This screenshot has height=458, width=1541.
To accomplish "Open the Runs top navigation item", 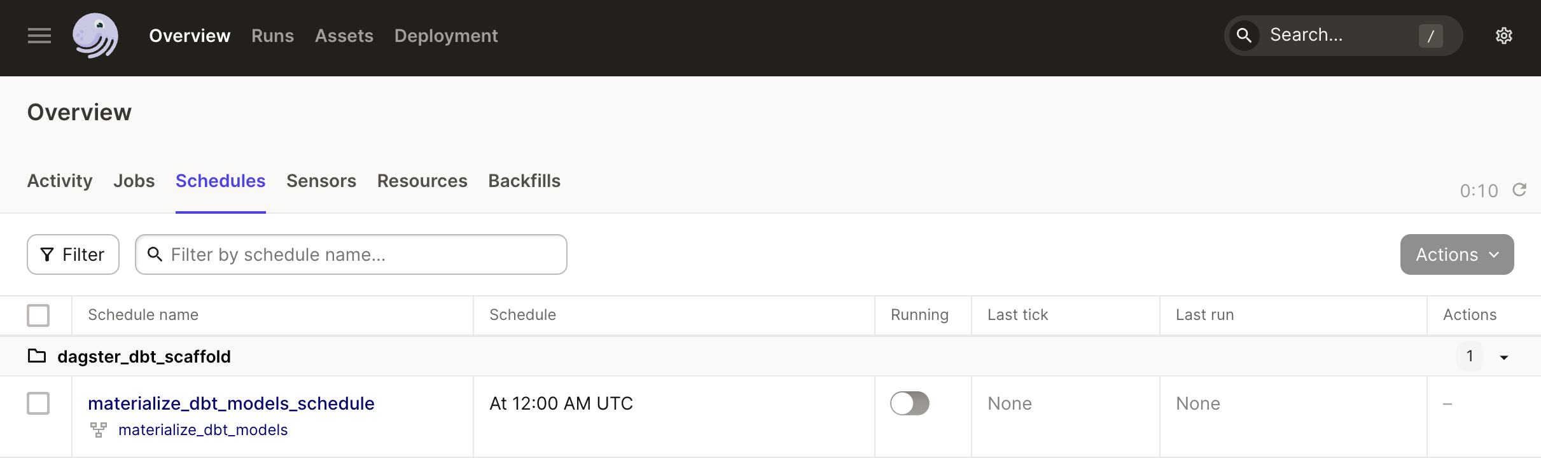I will point(272,36).
